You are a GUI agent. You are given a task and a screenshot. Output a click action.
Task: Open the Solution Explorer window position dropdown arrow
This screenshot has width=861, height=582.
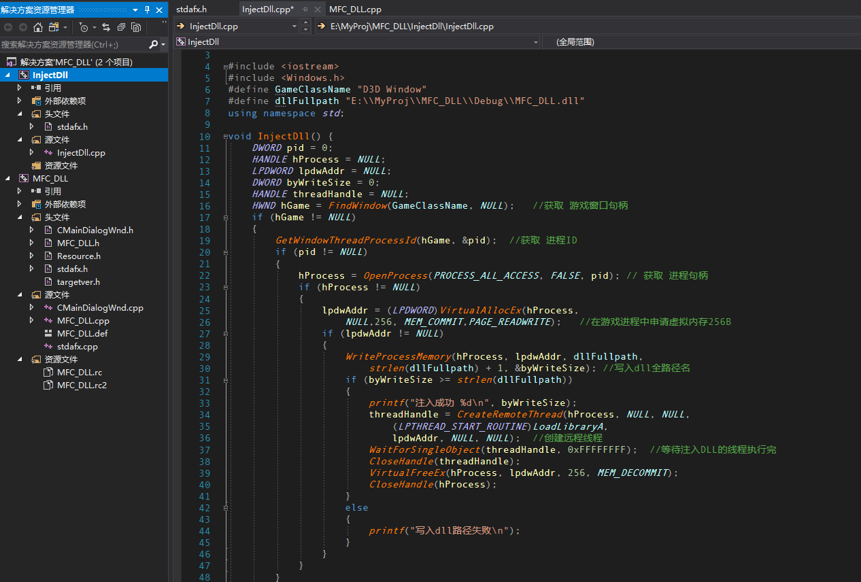135,10
